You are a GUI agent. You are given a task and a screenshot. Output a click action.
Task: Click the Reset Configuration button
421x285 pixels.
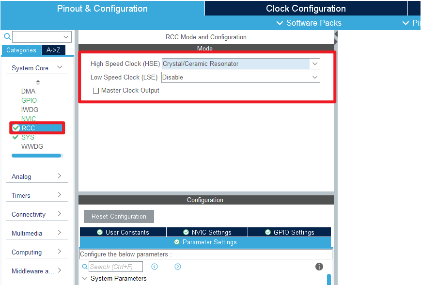119,216
